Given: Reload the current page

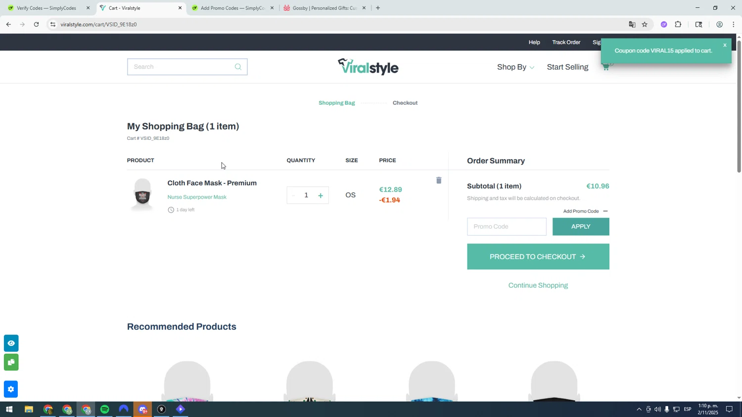Looking at the screenshot, I should point(36,24).
